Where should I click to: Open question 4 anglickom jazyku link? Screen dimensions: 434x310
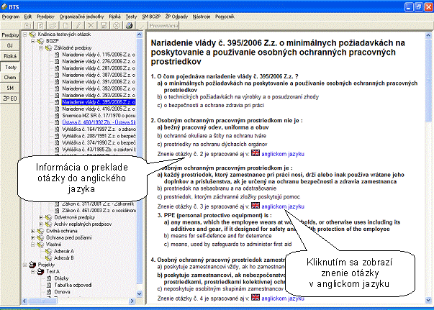[283, 298]
